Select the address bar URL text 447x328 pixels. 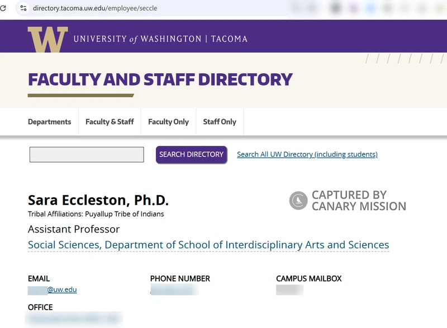click(x=95, y=8)
